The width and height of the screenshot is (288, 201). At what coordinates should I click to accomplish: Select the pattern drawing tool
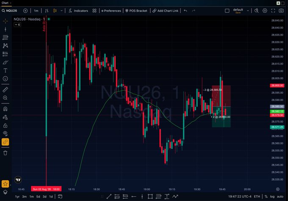point(6,46)
